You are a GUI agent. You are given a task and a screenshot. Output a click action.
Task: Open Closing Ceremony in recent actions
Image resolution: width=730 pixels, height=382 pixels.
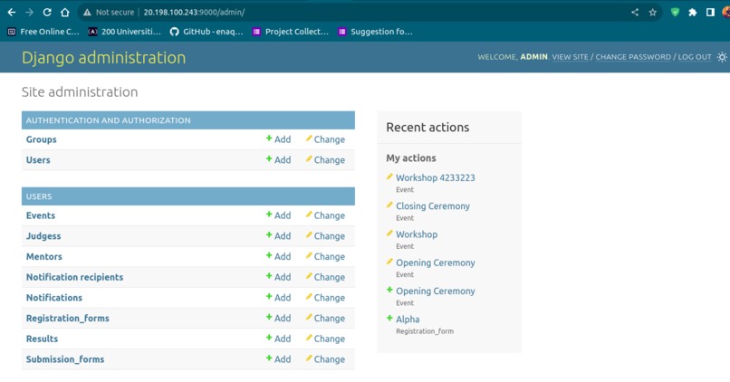click(x=433, y=206)
